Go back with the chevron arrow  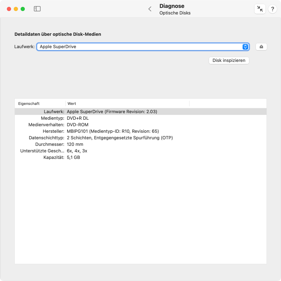150,9
